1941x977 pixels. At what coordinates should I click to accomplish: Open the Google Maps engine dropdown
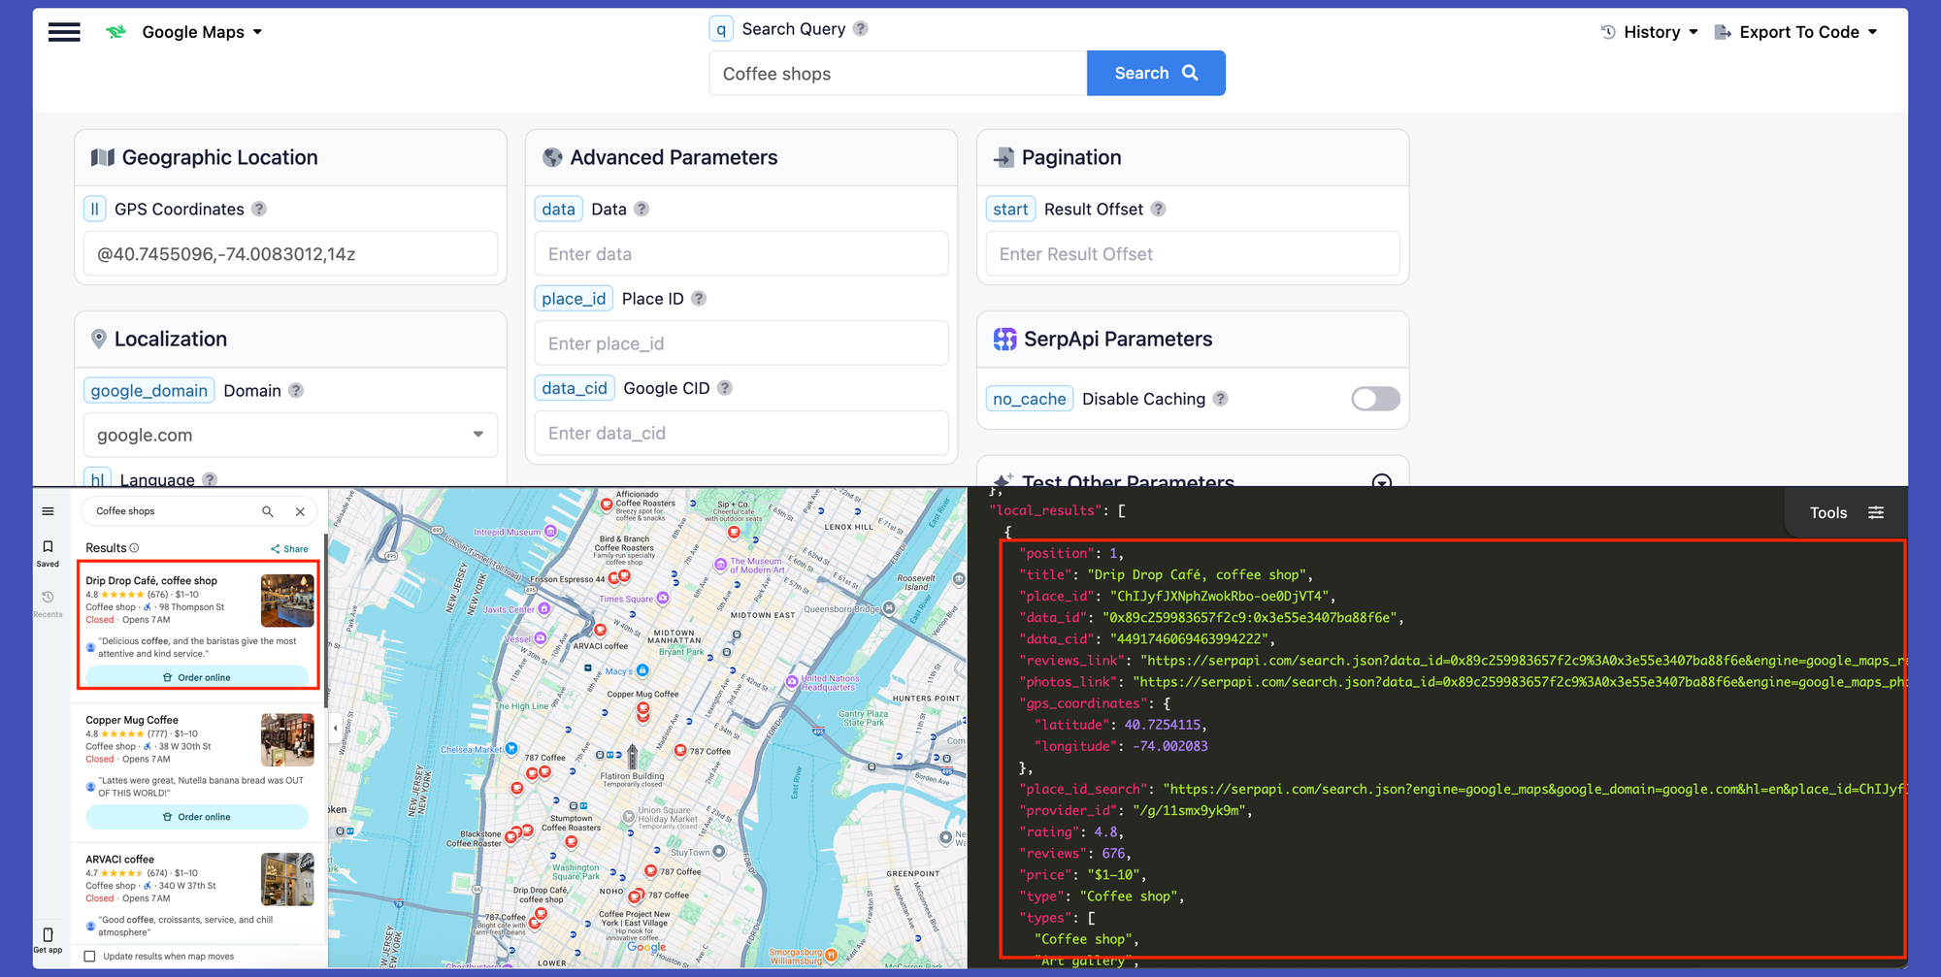tap(202, 32)
